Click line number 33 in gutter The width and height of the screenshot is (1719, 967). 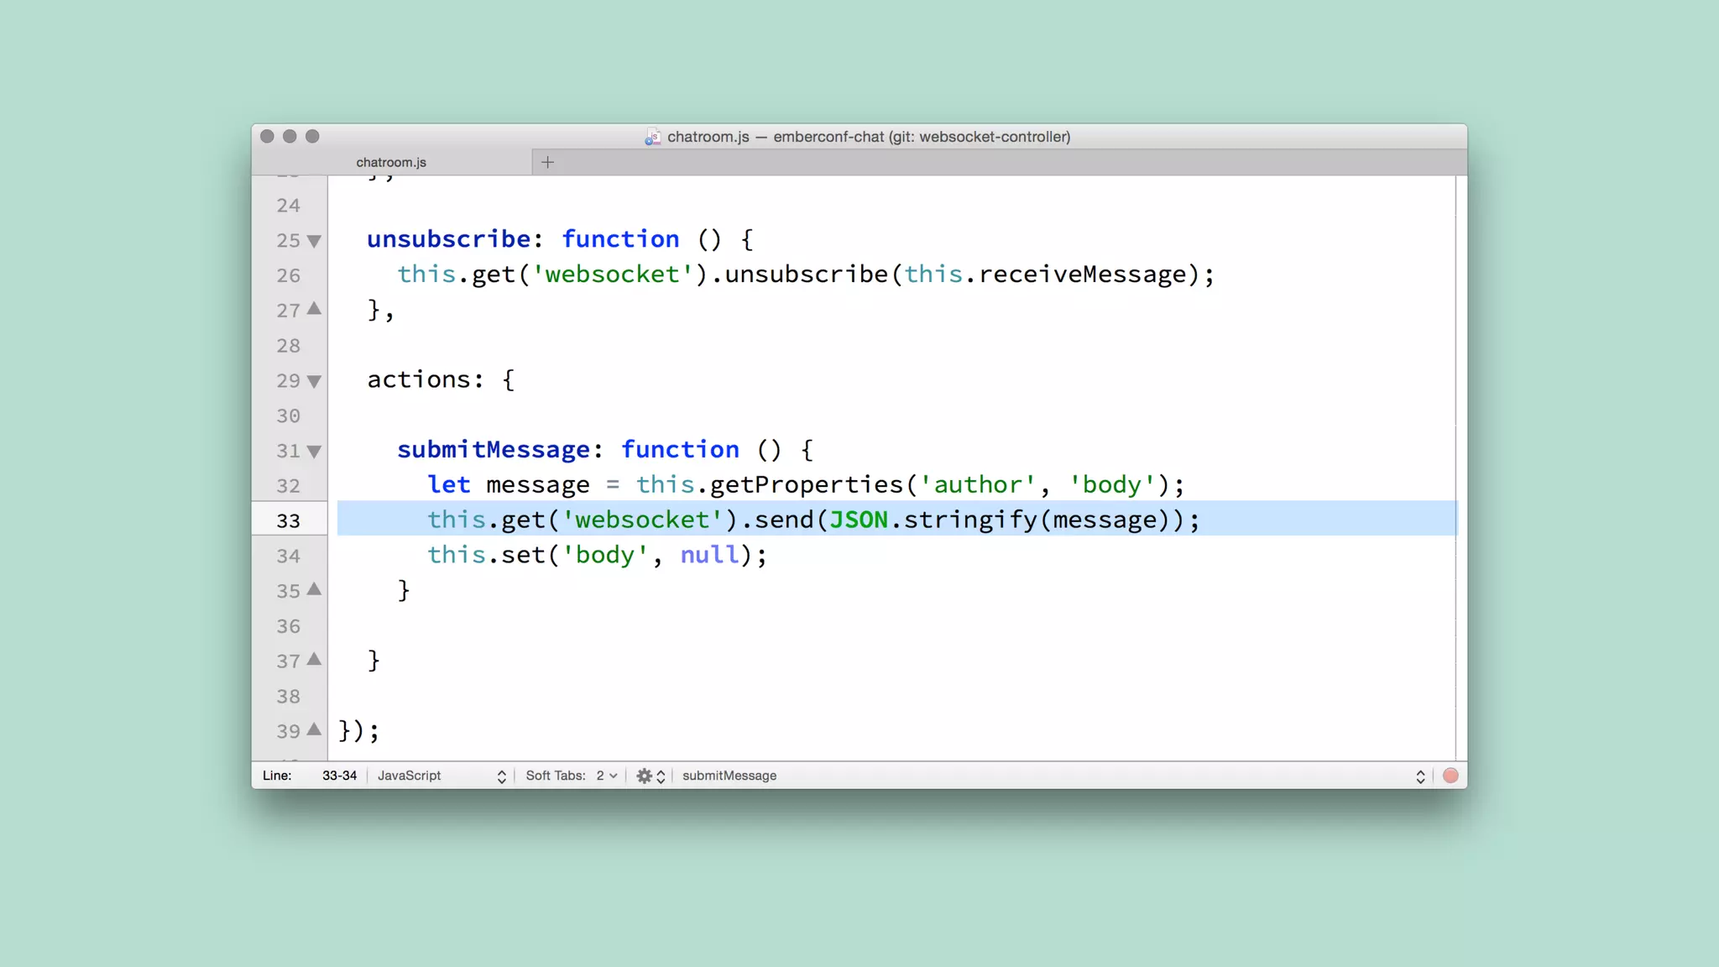coord(288,520)
